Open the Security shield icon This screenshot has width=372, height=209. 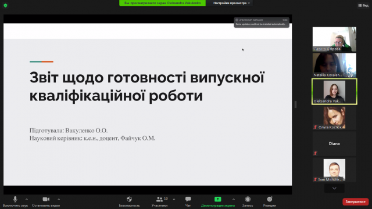(x=129, y=199)
